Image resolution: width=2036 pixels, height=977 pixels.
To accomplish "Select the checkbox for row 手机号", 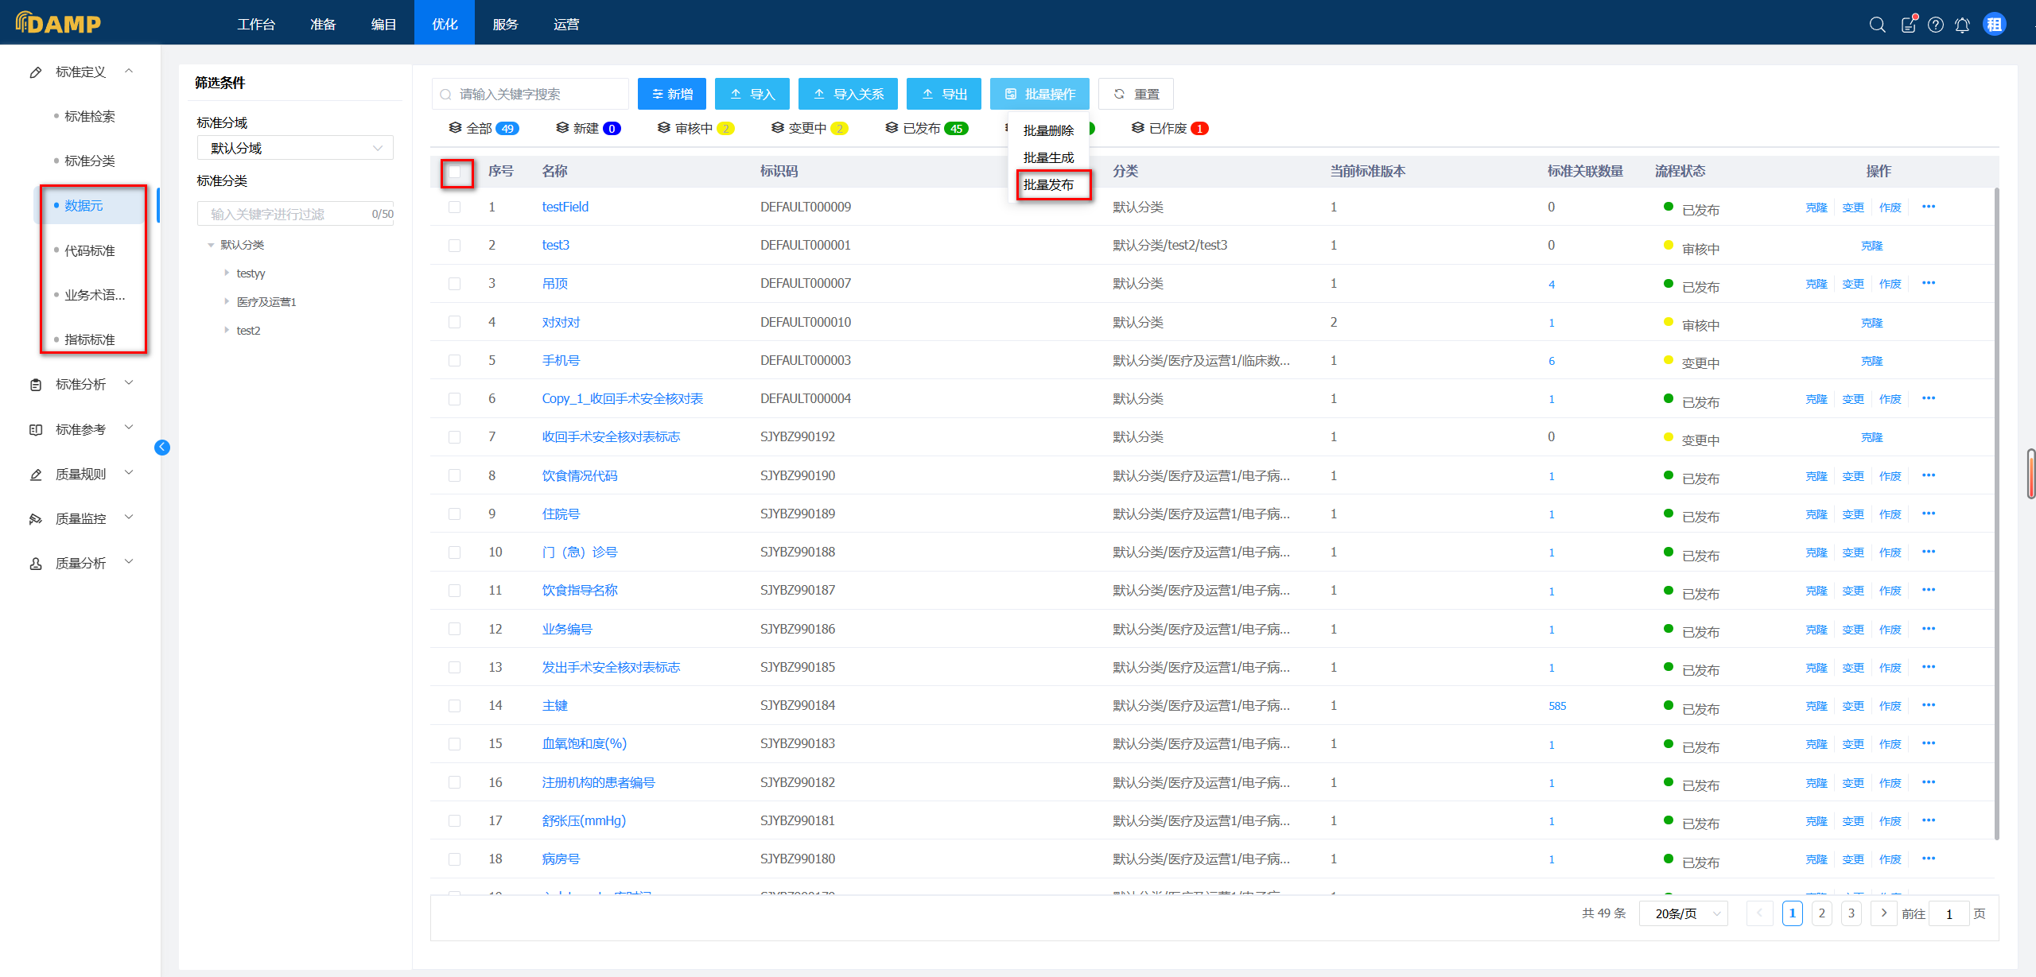I will 455,361.
